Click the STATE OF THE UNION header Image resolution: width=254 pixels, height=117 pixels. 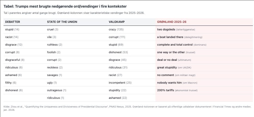[62, 22]
